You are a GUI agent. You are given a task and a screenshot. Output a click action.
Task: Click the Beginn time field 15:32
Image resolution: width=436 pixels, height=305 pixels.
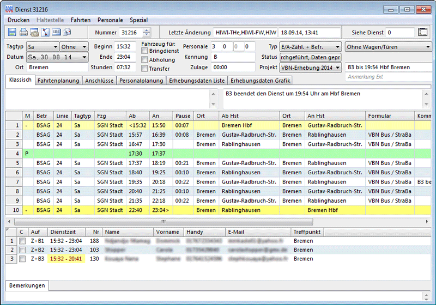coord(125,46)
